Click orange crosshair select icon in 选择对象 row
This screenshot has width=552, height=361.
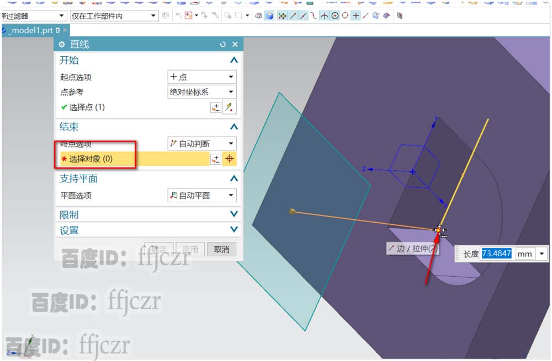[230, 159]
